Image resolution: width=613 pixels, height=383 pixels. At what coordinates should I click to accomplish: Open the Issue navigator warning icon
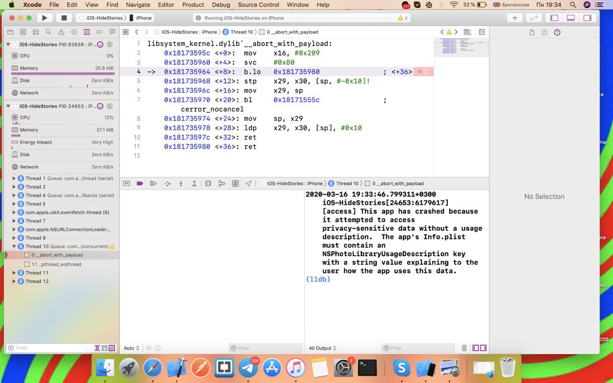[x=61, y=32]
